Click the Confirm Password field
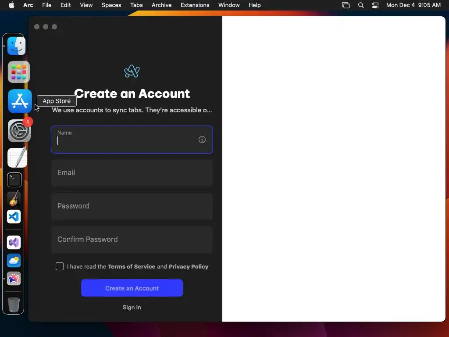 click(132, 240)
